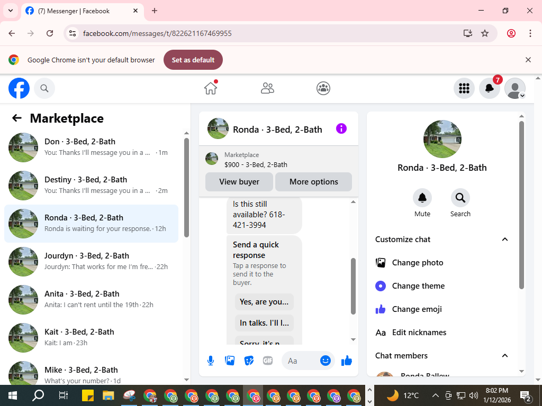This screenshot has width=542, height=406.
Task: Go to the Home feed icon
Action: pyautogui.click(x=211, y=88)
